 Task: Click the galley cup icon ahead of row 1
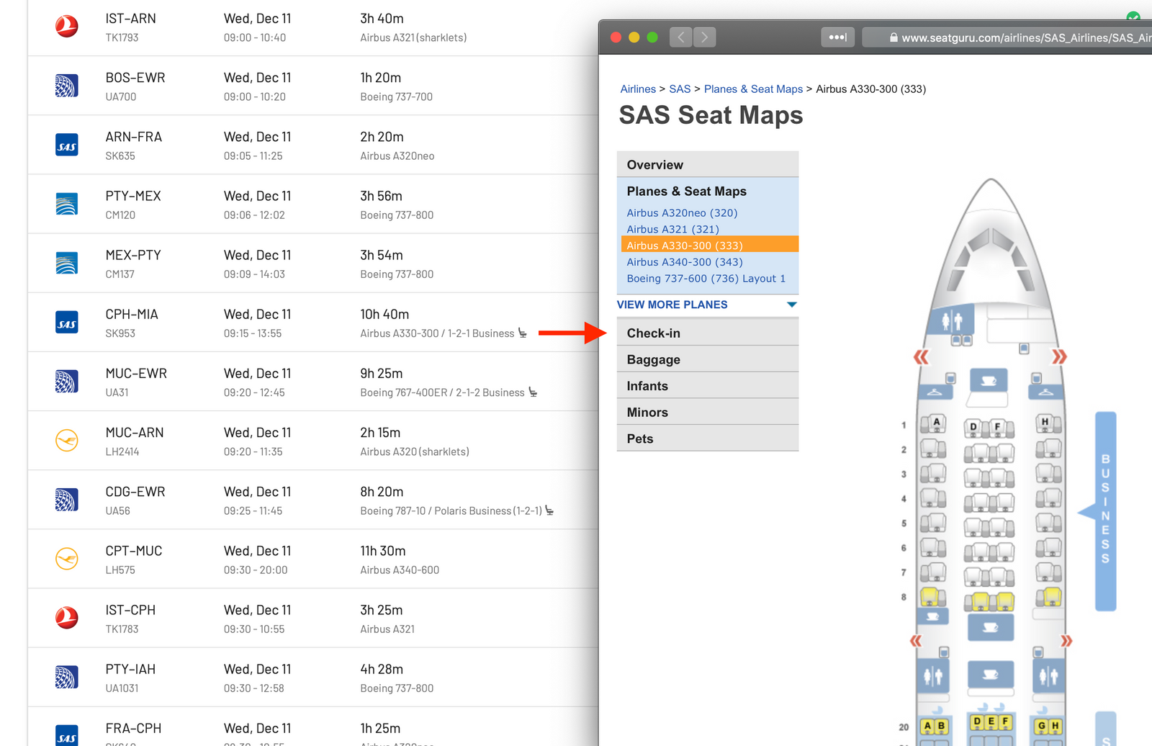click(989, 380)
